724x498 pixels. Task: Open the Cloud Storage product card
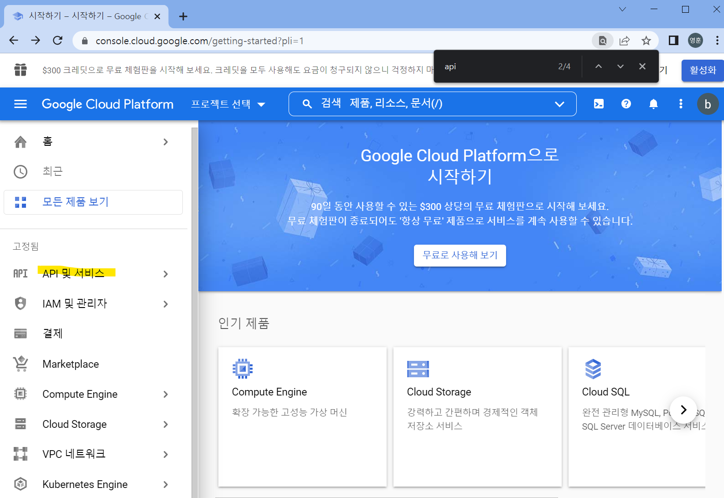point(477,416)
